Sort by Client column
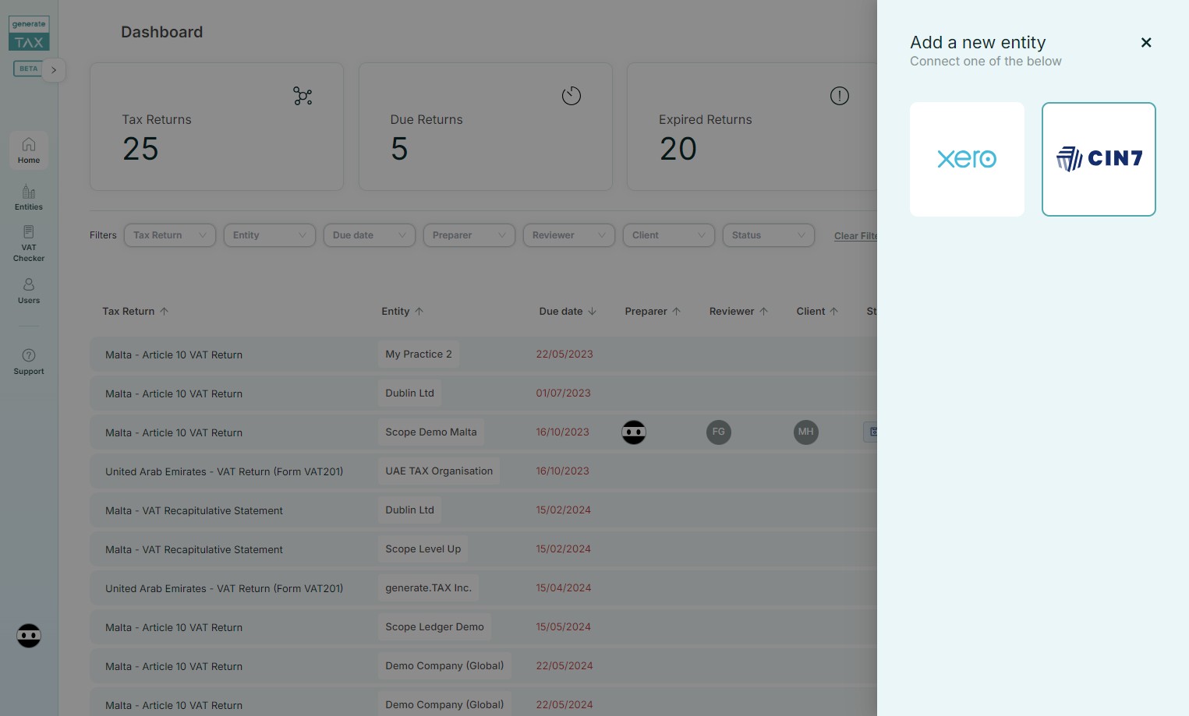This screenshot has width=1189, height=716. (x=817, y=311)
